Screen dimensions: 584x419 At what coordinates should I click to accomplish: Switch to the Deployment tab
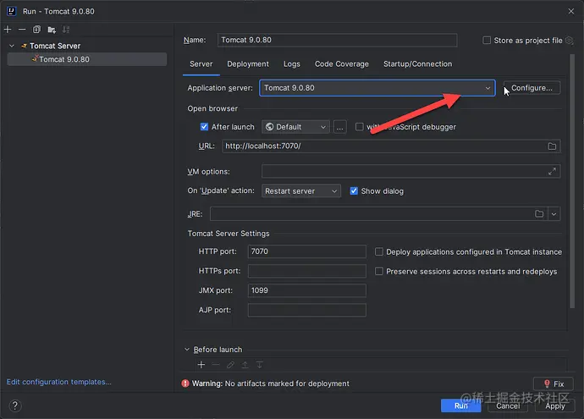coord(248,64)
